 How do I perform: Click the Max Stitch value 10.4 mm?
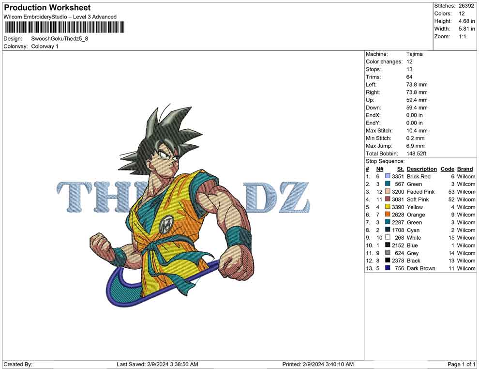[417, 131]
